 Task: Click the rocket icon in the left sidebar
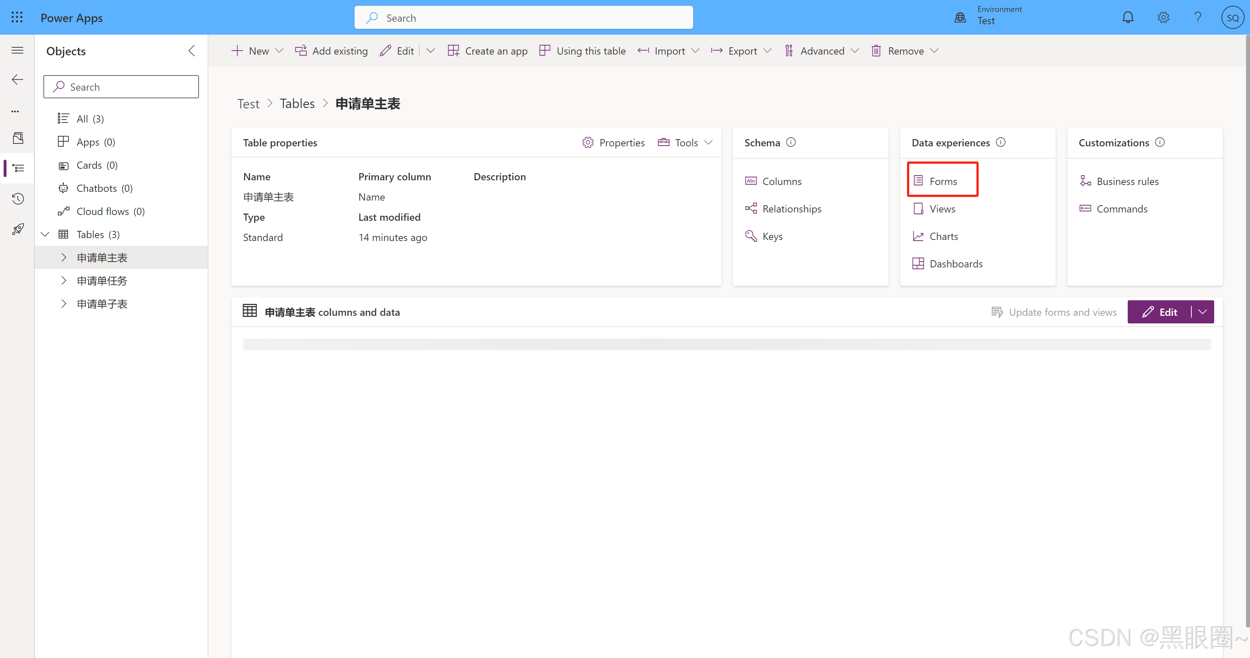pyautogui.click(x=17, y=229)
